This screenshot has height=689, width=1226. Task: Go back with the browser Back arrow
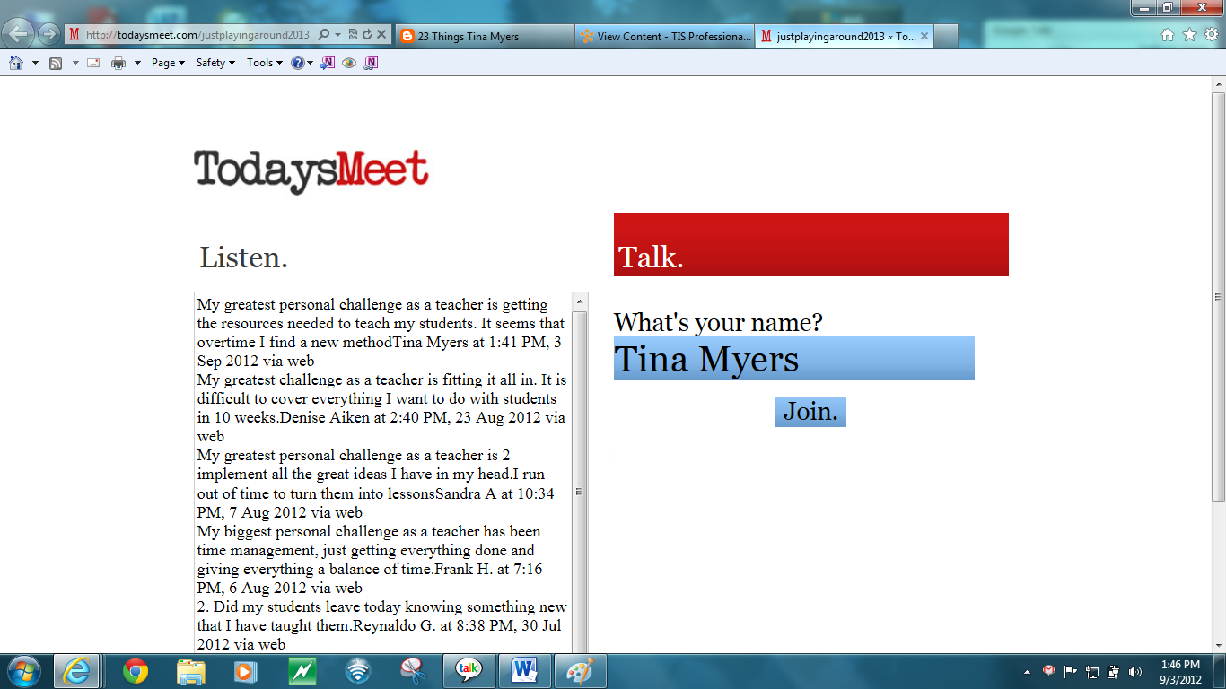tap(19, 34)
